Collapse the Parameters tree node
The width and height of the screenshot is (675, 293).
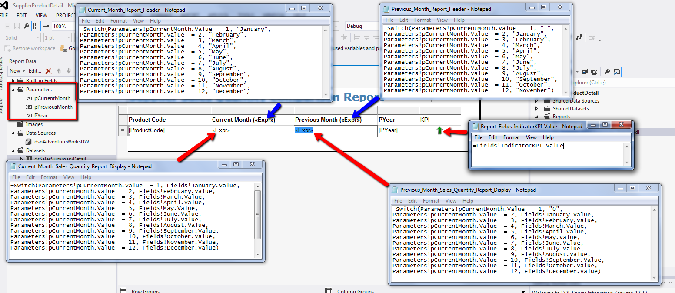click(x=13, y=90)
